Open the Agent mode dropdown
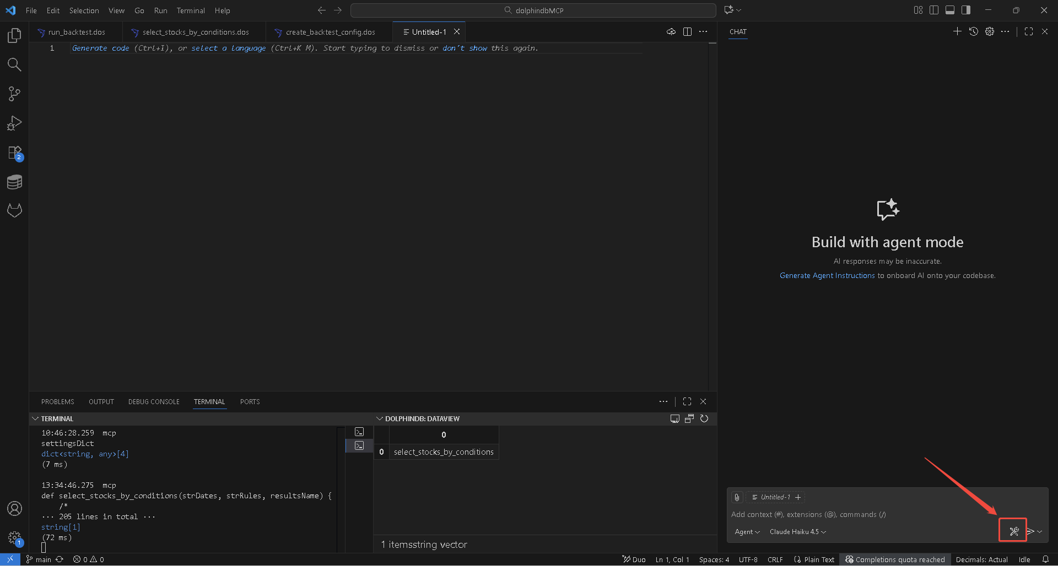The height and width of the screenshot is (566, 1058). coord(747,532)
